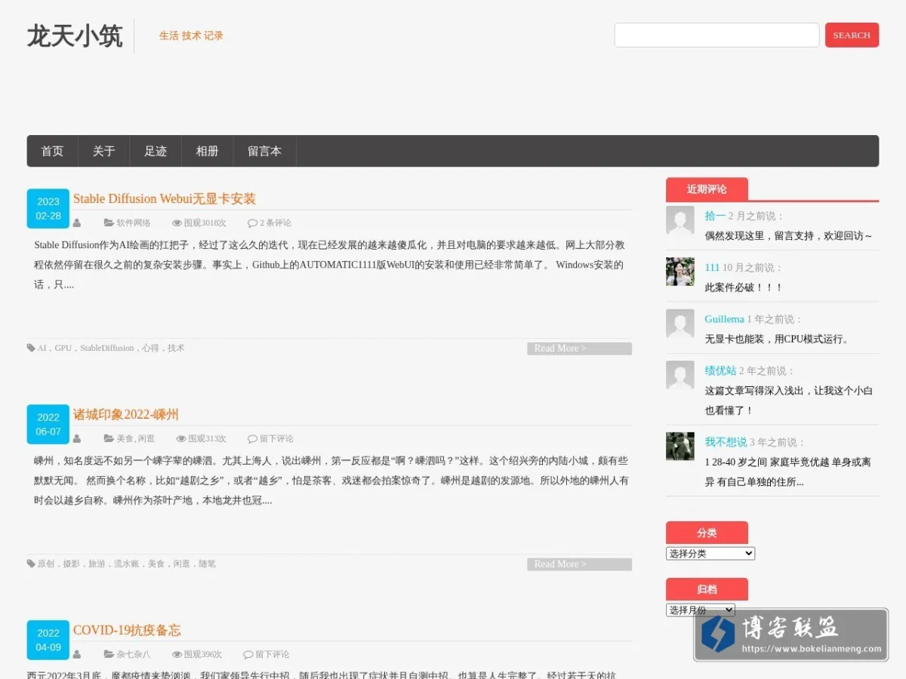The height and width of the screenshot is (679, 906).
Task: Click the eye icon beside 围观396次
Action: click(177, 655)
